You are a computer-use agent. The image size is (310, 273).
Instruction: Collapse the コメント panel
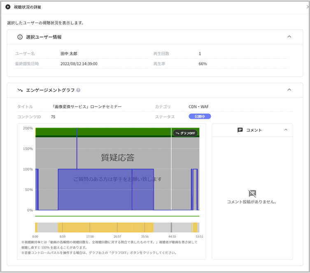[x=286, y=130]
